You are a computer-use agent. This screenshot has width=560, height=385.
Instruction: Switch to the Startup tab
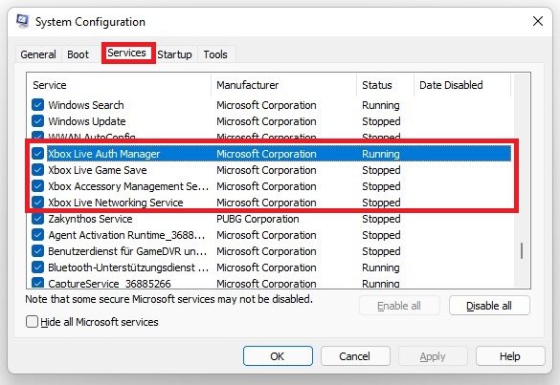click(x=174, y=54)
